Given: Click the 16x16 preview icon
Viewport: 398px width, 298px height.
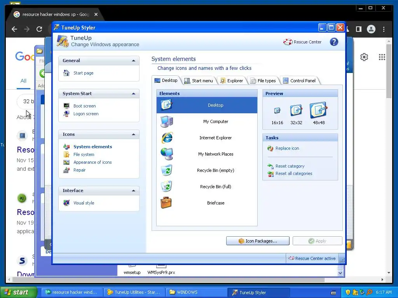Looking at the screenshot, I should coord(277,111).
